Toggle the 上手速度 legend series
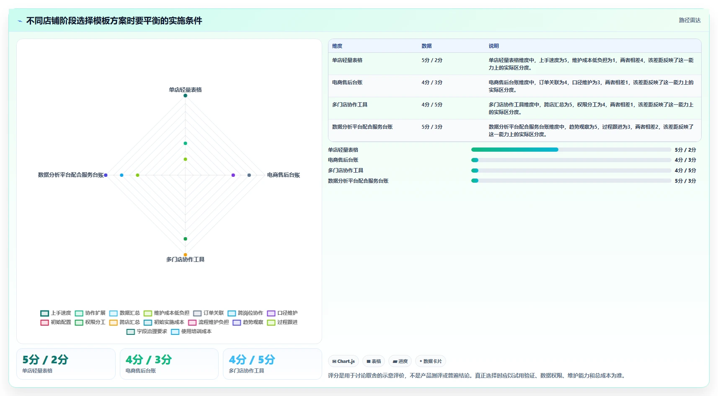Viewport: 718px width, 396px height. click(x=56, y=313)
